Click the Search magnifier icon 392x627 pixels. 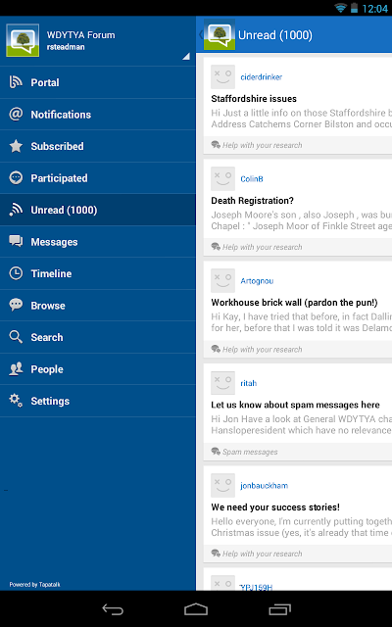(x=16, y=337)
